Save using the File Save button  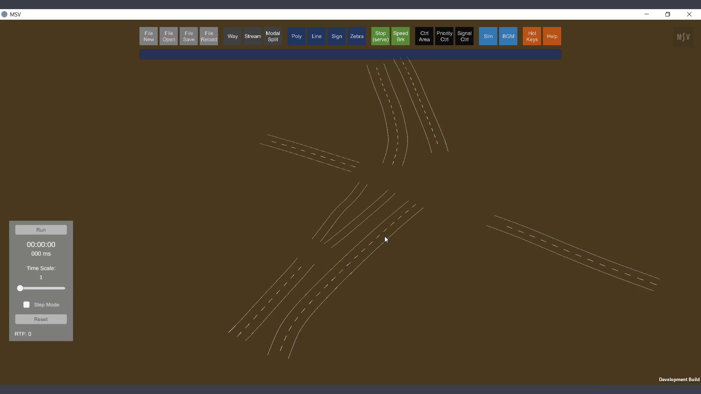[x=189, y=36]
